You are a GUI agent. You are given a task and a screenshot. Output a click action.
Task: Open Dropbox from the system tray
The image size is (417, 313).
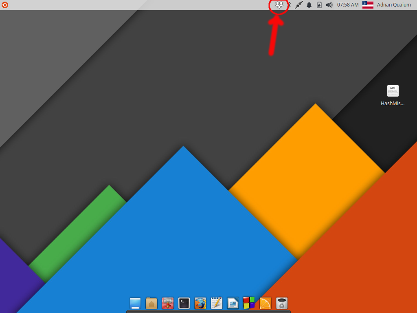click(279, 5)
